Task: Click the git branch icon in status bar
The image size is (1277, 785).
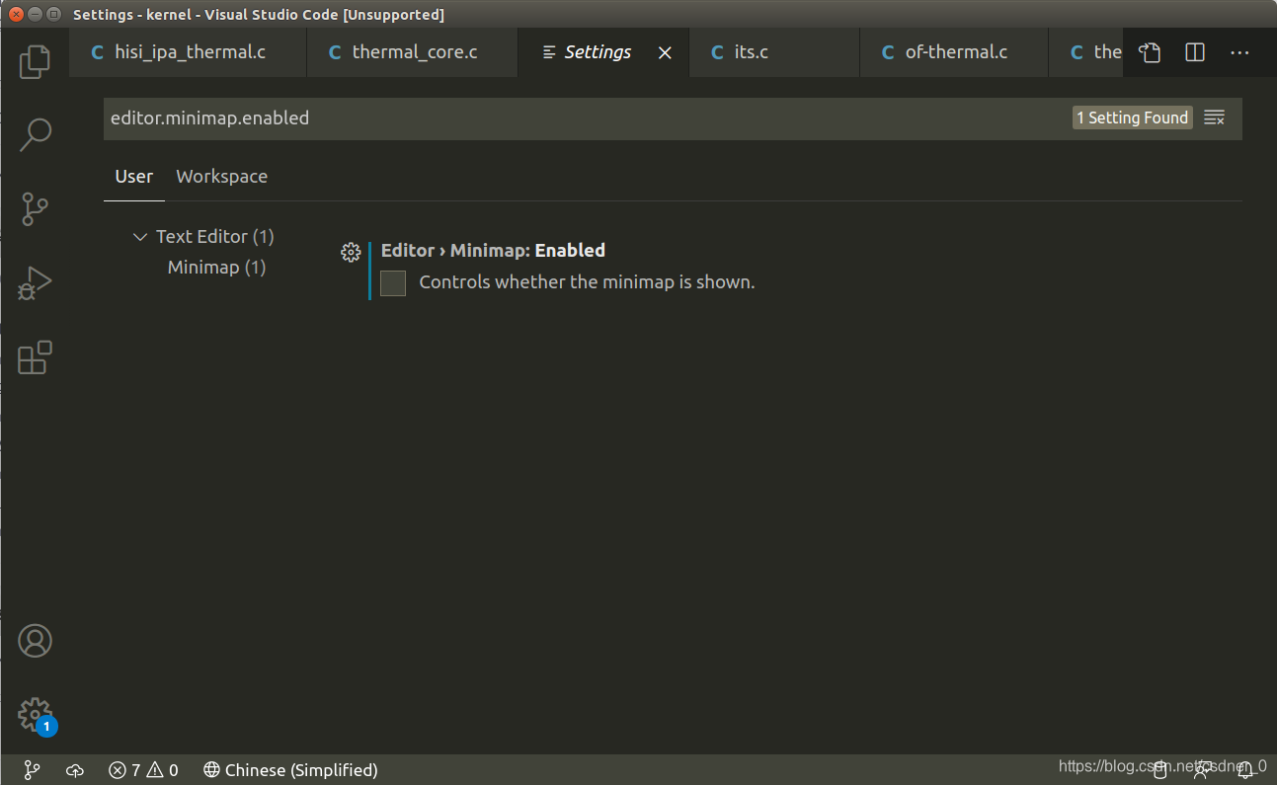Action: coord(32,770)
